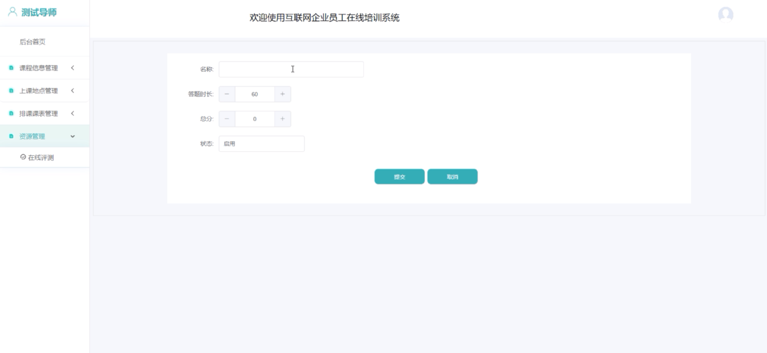The image size is (767, 353).
Task: Click the check-circle icon beside 在线评测
Action: (23, 157)
